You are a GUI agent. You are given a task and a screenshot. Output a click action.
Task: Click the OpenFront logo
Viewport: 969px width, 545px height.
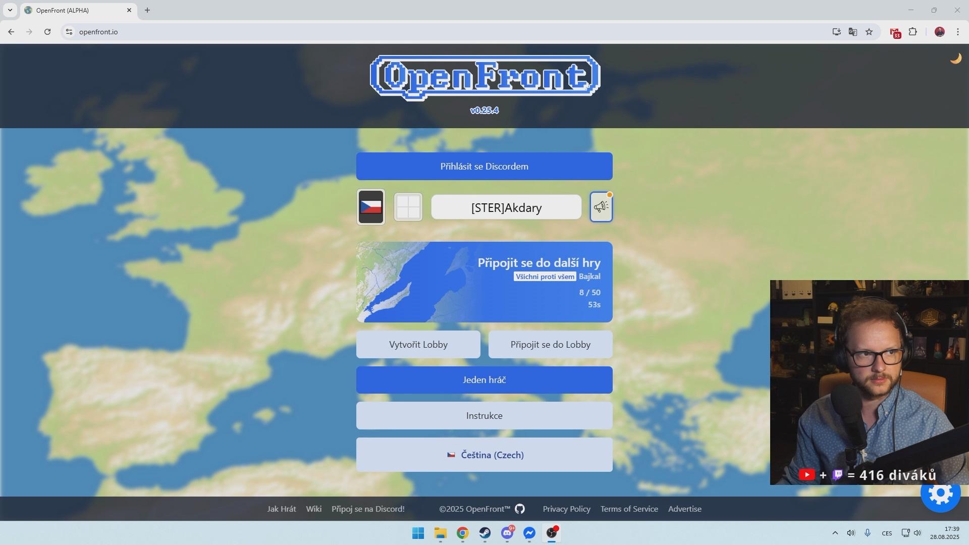[x=485, y=77]
